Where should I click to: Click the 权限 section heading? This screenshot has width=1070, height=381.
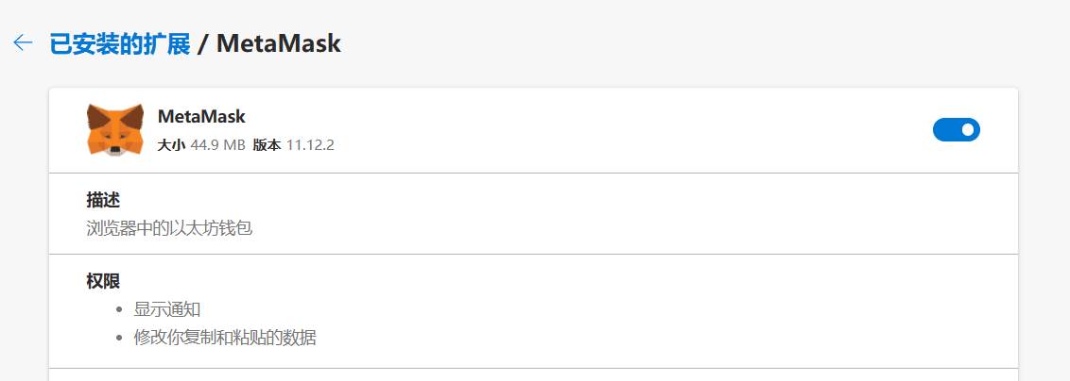coord(104,281)
